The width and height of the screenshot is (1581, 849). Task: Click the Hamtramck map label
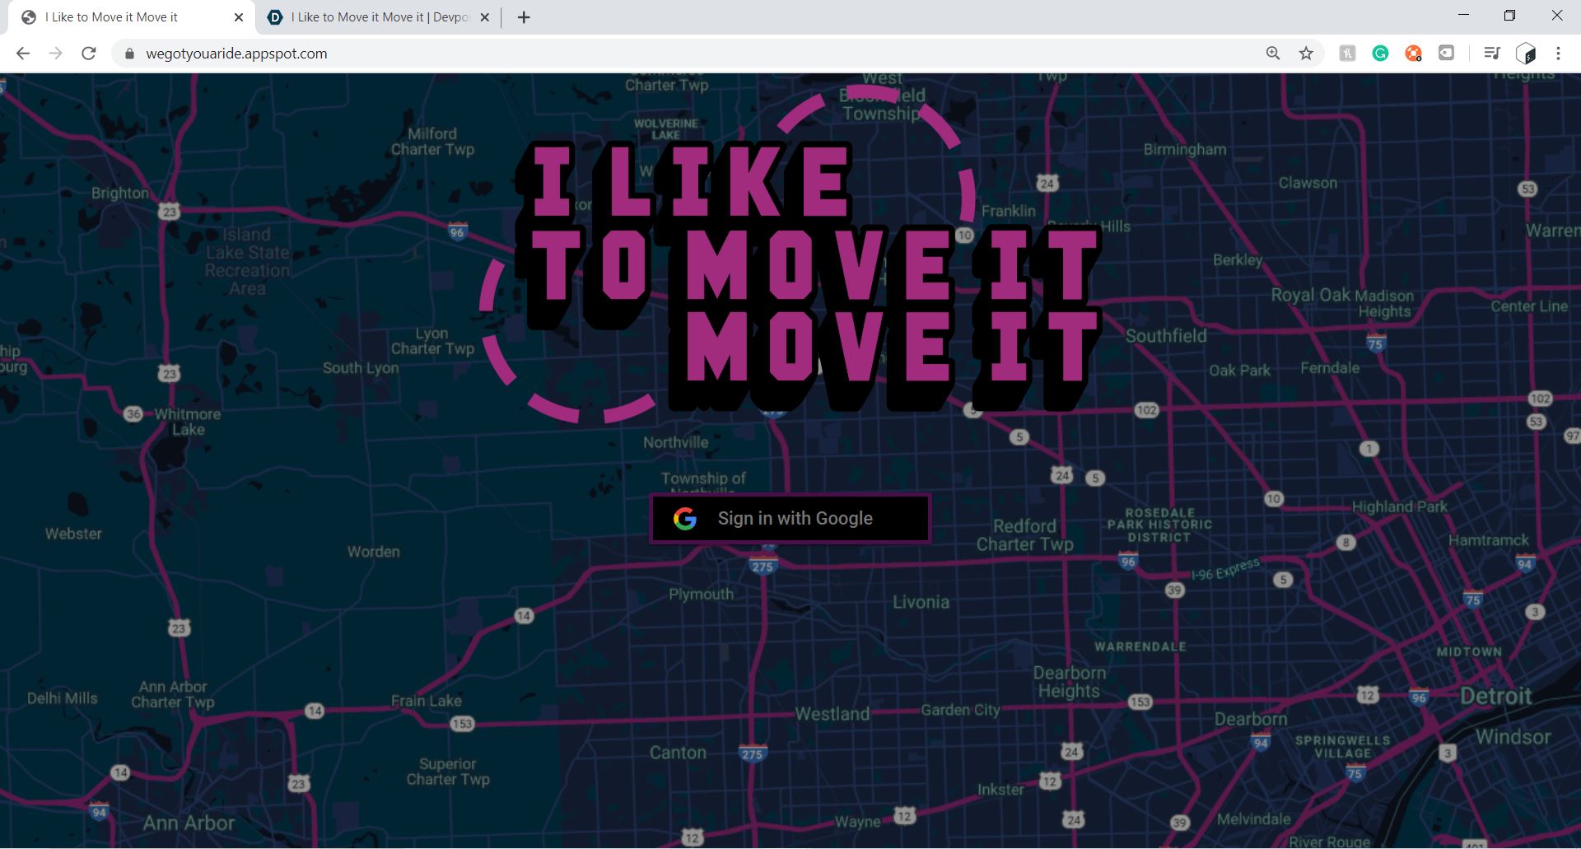tap(1488, 540)
